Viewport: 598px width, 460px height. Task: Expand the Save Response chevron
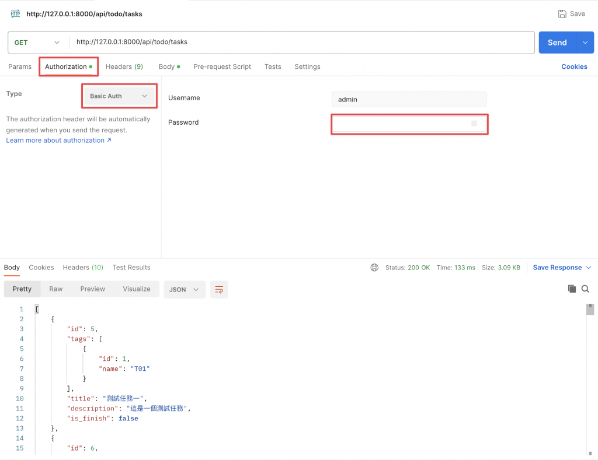(589, 268)
